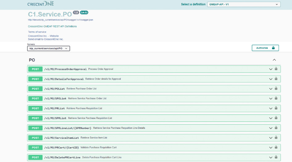Expand the PRCart endpoint chevron
The image size is (292, 162).
(x=271, y=148)
